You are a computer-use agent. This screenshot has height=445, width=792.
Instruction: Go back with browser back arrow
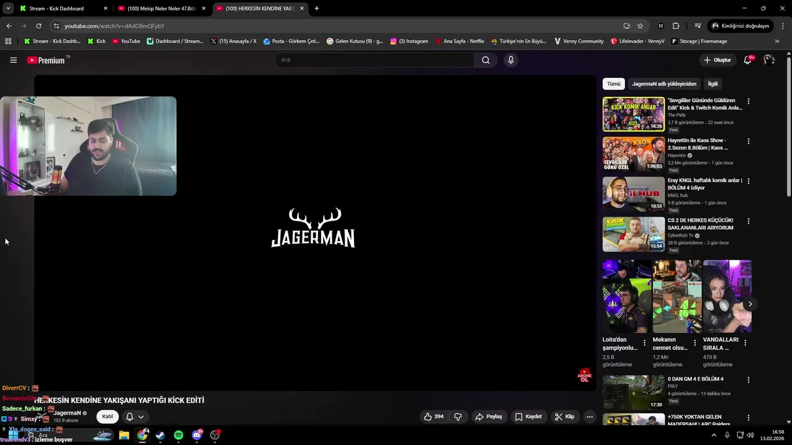[9, 26]
